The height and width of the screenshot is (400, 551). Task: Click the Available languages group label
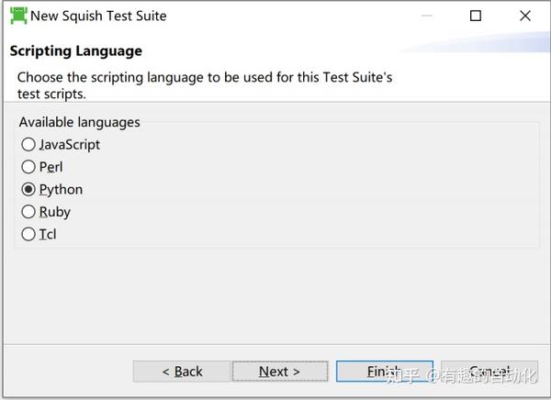79,122
